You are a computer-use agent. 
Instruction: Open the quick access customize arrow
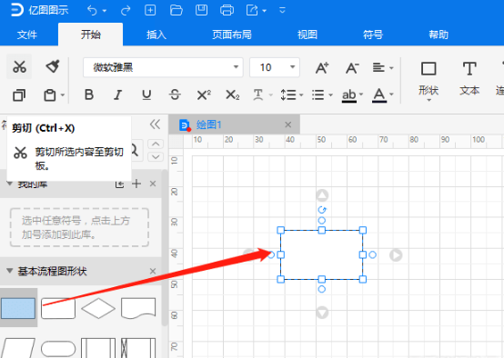point(282,11)
